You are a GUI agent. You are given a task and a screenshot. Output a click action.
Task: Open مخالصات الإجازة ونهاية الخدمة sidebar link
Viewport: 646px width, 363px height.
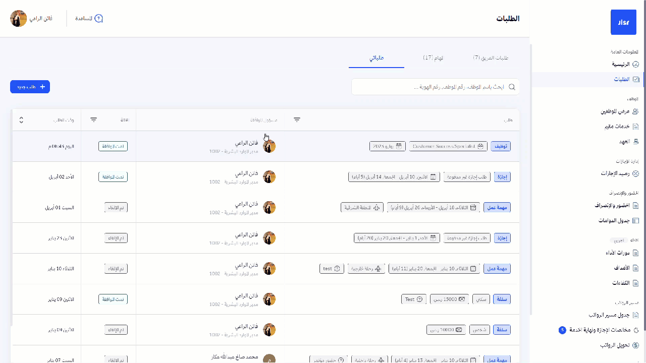point(600,330)
